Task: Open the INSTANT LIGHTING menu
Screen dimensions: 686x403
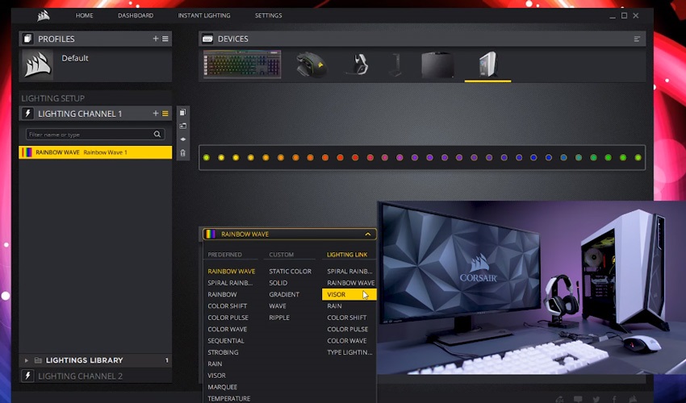Action: tap(204, 15)
